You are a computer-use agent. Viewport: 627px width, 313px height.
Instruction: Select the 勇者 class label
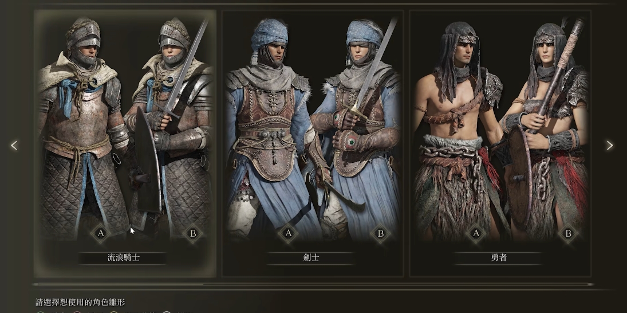point(499,258)
